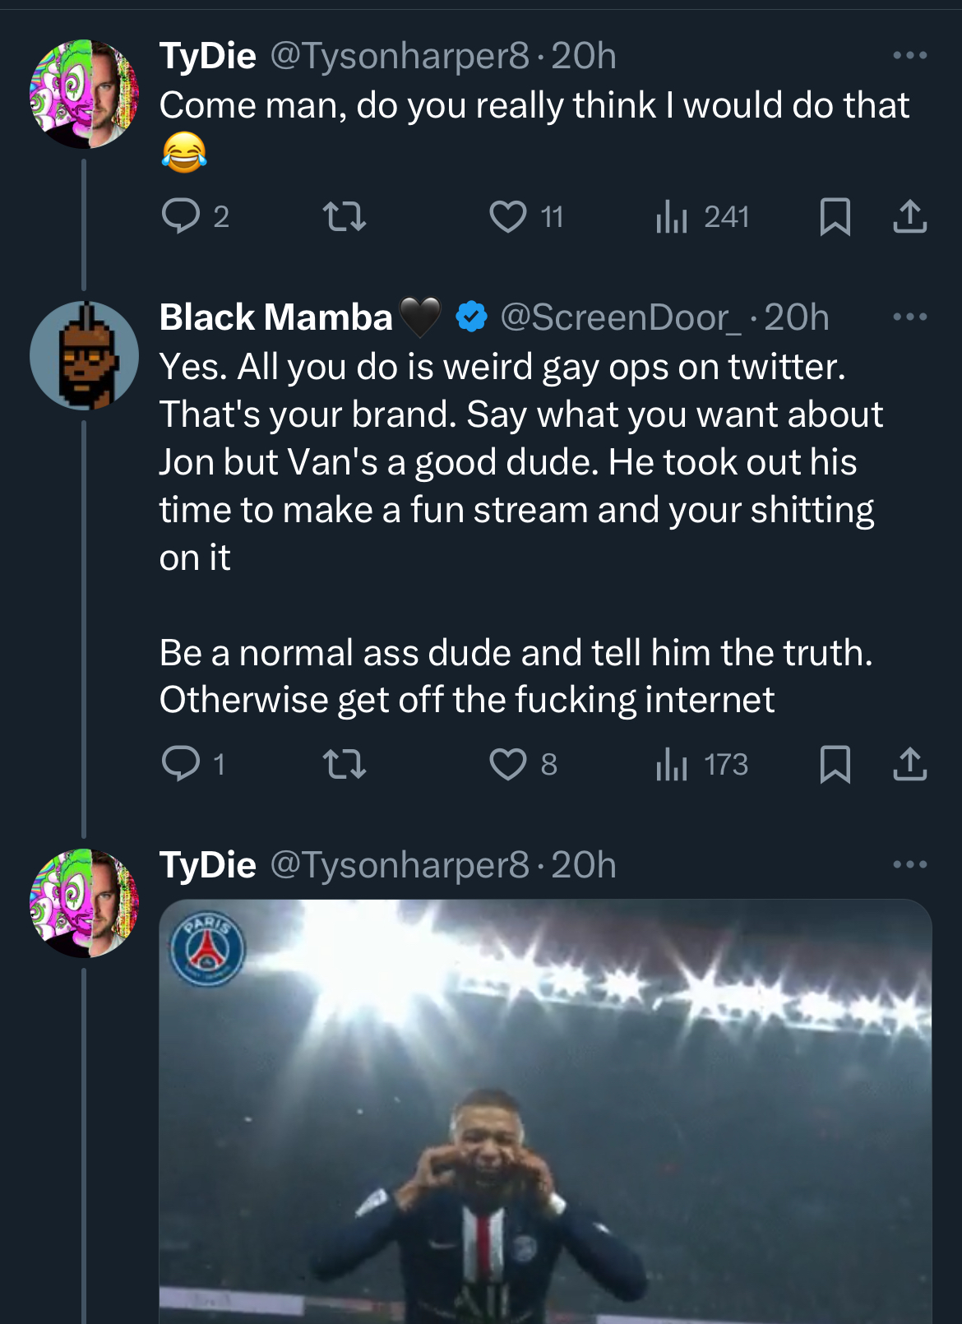This screenshot has height=1324, width=962.
Task: Like TyDie's tweet with 11 likes
Action: pyautogui.click(x=508, y=217)
